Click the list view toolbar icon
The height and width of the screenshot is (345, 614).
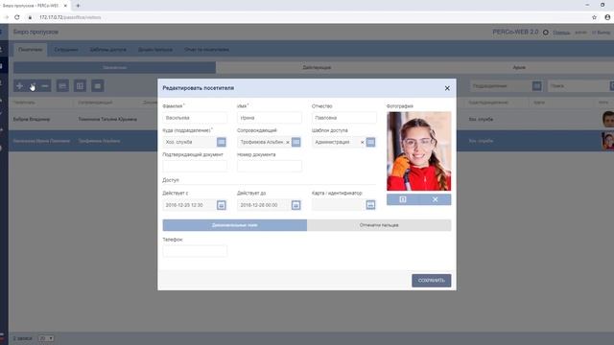tap(98, 85)
